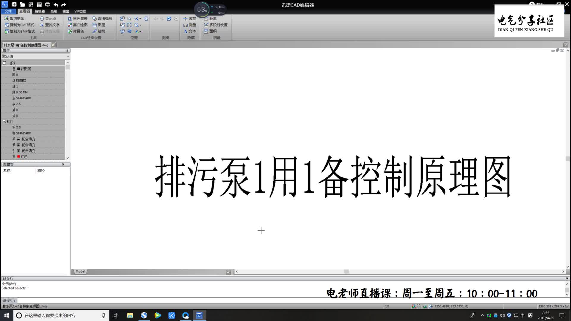571x321 pixels.
Task: Open the 高级 ribbon tab
Action: click(x=54, y=11)
